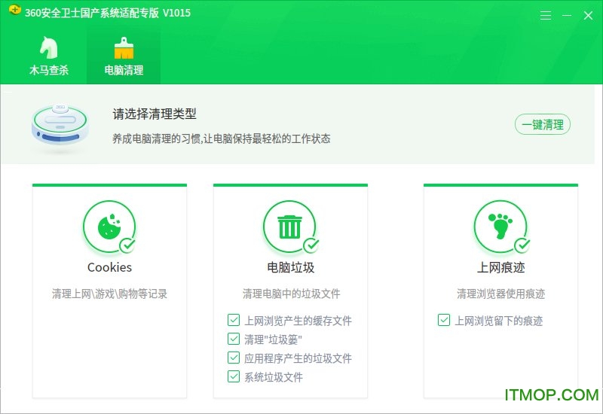Screen dimensions: 603x414
Task: Click 清理浏览器使用痕迹 description
Action: (500, 294)
